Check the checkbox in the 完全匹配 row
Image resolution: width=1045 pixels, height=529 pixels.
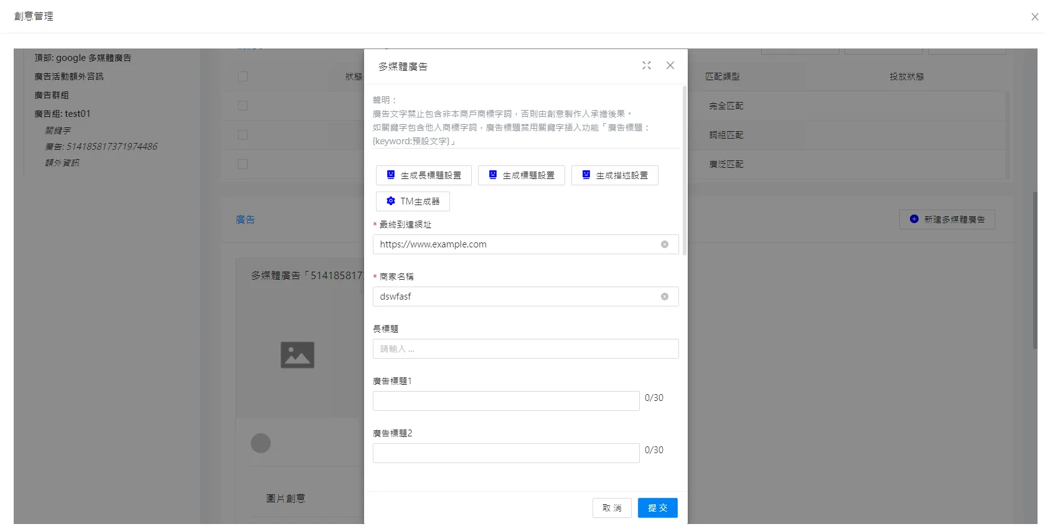coord(243,106)
